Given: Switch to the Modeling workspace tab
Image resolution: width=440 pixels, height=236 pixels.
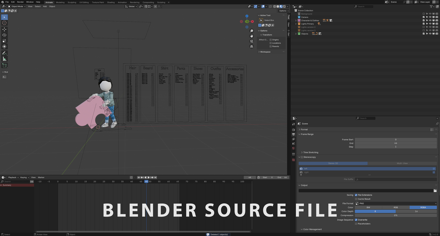Looking at the screenshot, I should [x=60, y=2].
